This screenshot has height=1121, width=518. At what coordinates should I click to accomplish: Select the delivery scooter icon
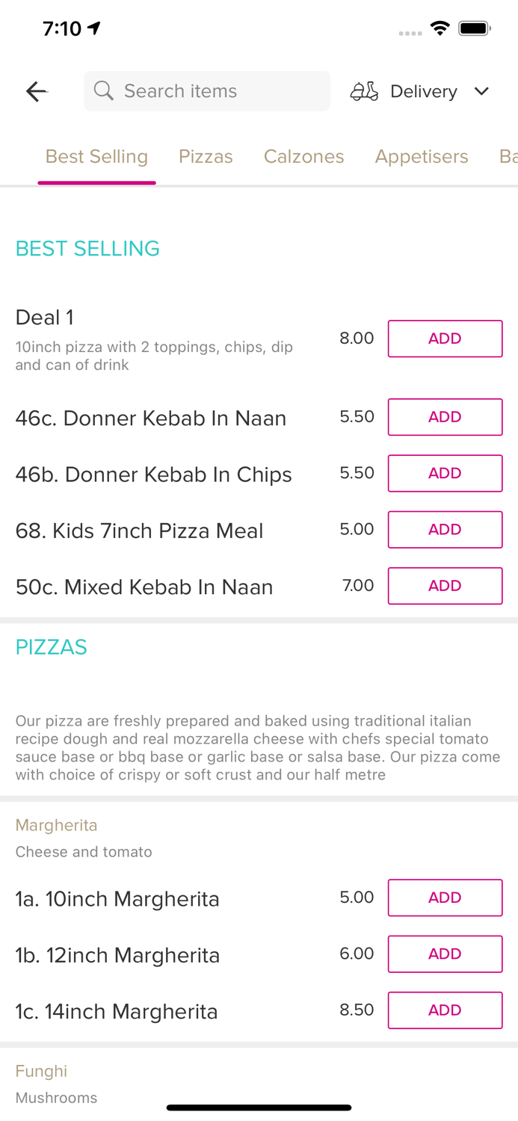click(364, 91)
